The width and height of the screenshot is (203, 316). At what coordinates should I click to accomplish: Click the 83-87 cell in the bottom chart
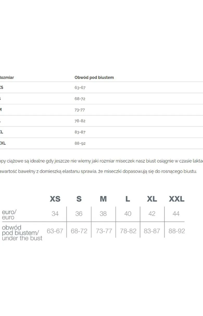pos(152,231)
